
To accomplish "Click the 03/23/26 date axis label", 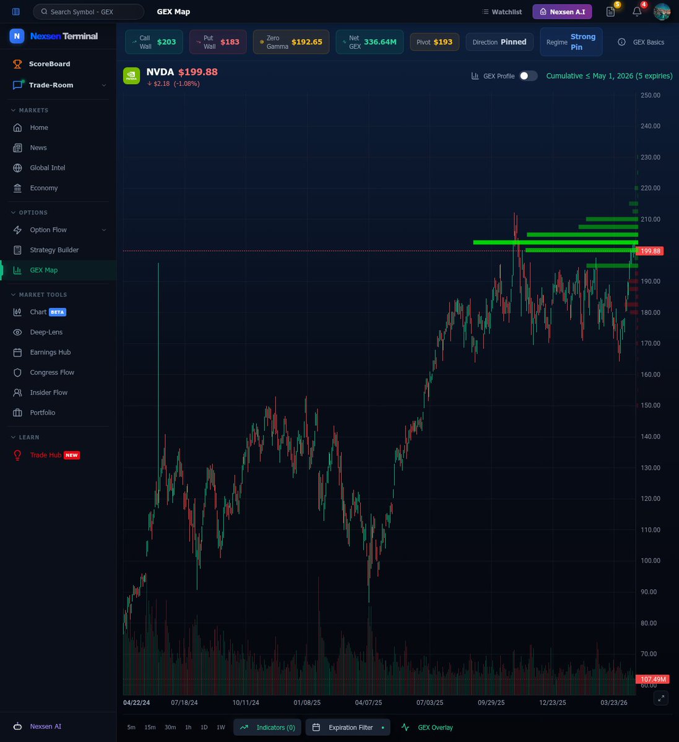I will click(x=613, y=703).
